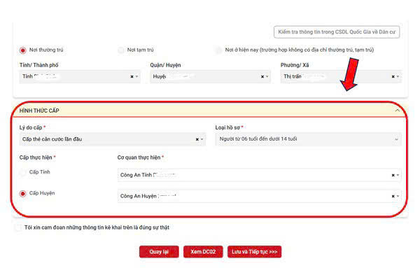Clear the Quận/ Huyện selection x icon
The image size is (420, 268).
pos(262,76)
